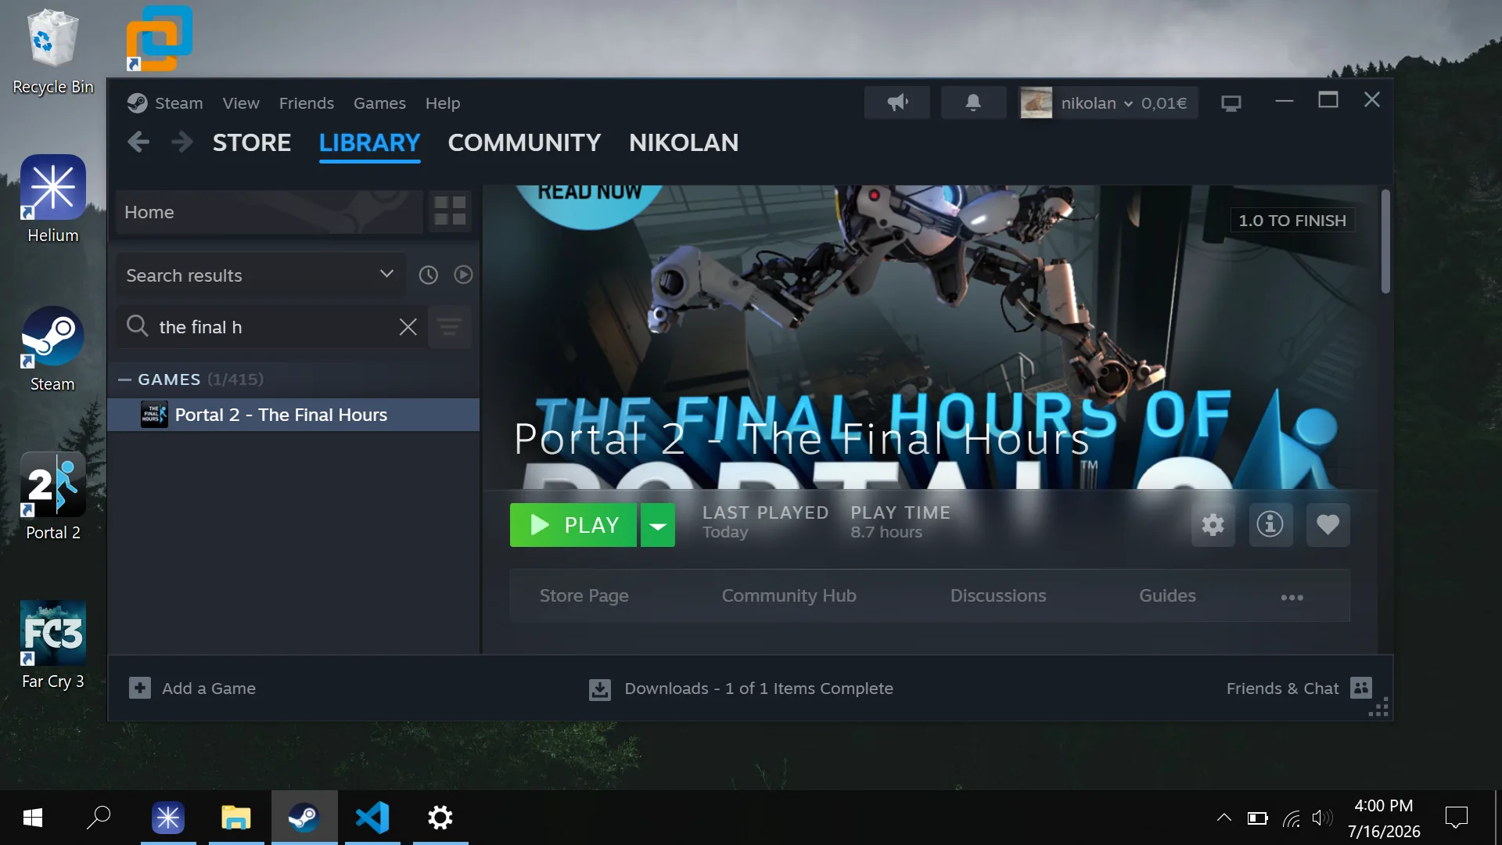Click the window resize grip dots
The image size is (1502, 845).
1379,707
